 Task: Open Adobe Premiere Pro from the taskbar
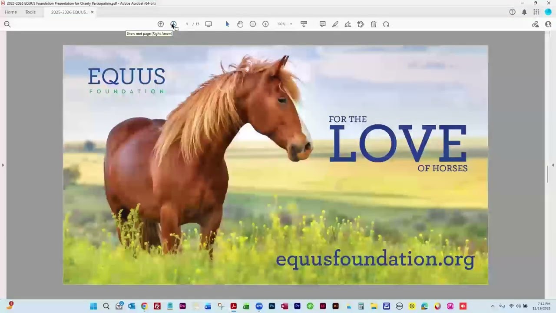(297, 306)
